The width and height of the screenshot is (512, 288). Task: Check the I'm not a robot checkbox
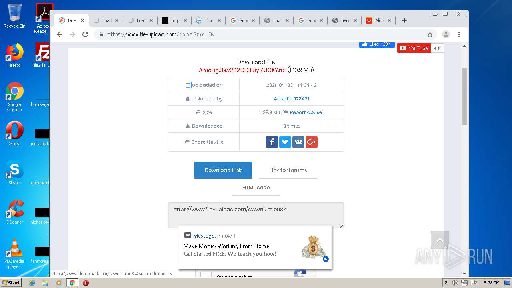(206, 275)
